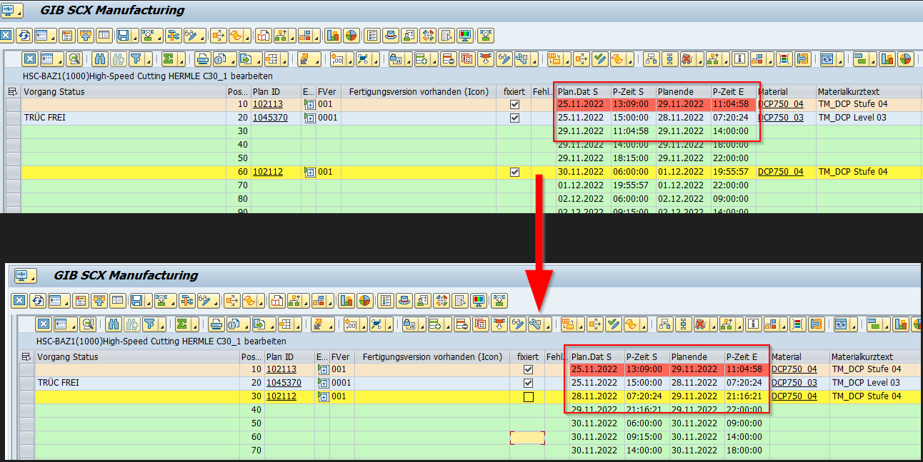Click the monitor icon in the upper window's top toolbar

[x=465, y=35]
